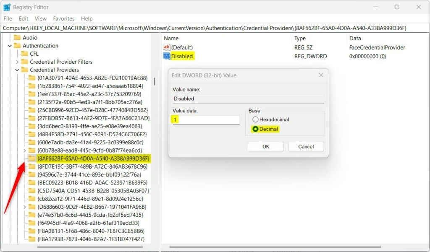This screenshot has height=252, width=430.
Task: Collapse the Credential Providers node
Action: (17, 70)
